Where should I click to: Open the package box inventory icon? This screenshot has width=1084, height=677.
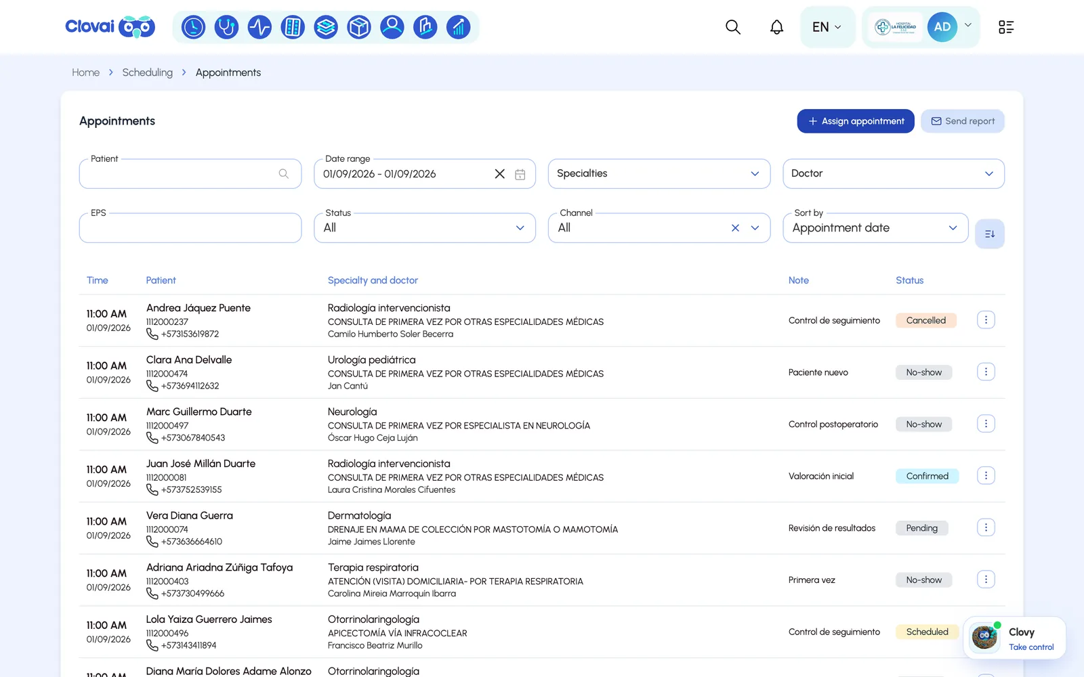pyautogui.click(x=359, y=27)
